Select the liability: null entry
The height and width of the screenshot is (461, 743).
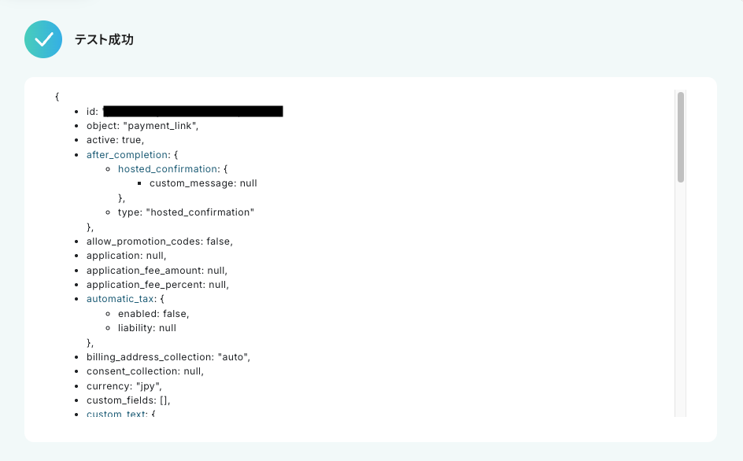(147, 328)
